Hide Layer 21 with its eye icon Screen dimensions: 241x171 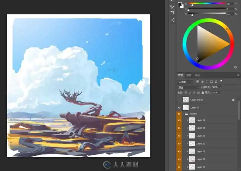[179, 151]
